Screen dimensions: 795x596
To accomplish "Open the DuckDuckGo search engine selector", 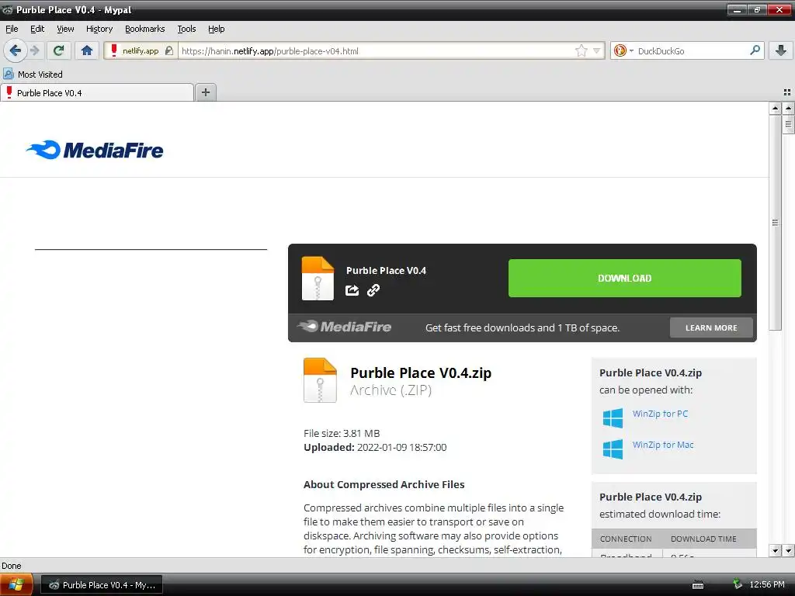I will 623,50.
